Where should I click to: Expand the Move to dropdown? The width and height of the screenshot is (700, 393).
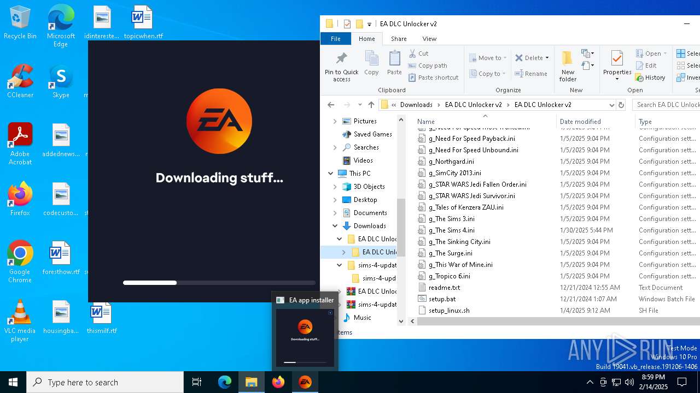(x=505, y=58)
